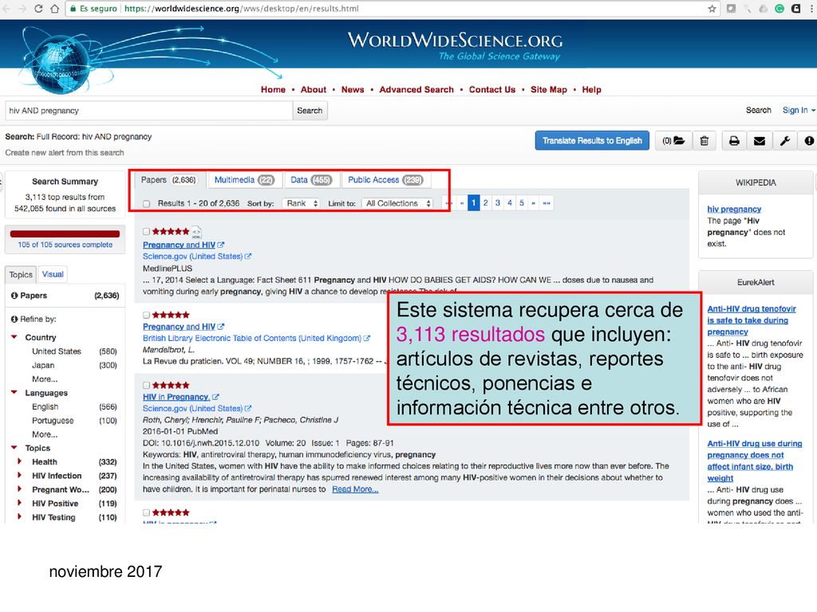This screenshot has height=612, width=817.
Task: Collapse the Languages refine section
Action: click(14, 392)
